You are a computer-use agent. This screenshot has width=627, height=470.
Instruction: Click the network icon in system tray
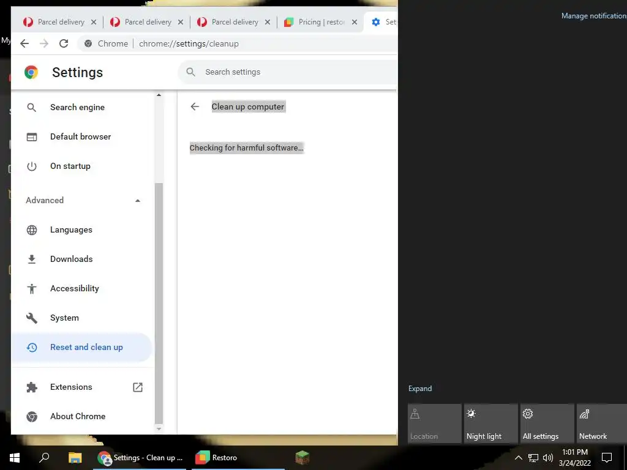coord(533,458)
